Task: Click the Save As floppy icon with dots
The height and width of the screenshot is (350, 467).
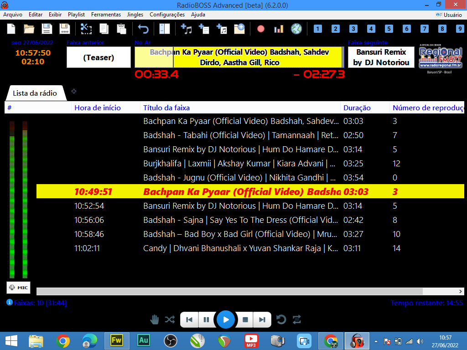Action: coord(65,29)
